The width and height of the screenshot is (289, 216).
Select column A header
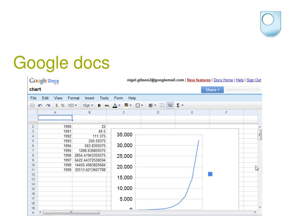[55, 112]
